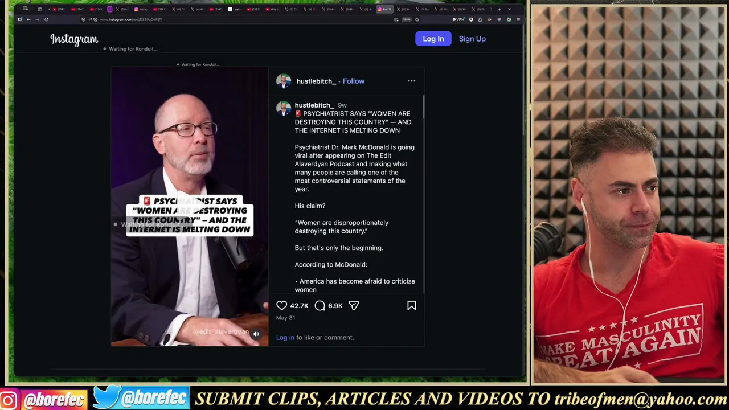Click the site security shield in address bar
The width and height of the screenshot is (729, 410).
click(x=84, y=19)
